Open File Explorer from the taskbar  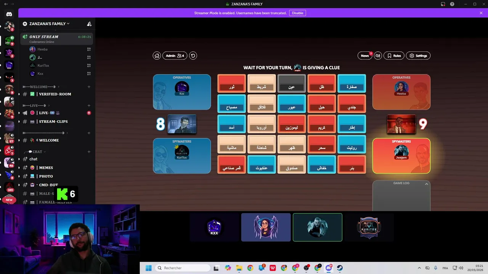point(239,268)
